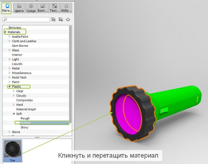Viewport: 208px width, 164px height.
Task: Collapse the Plastic folder
Action: point(9,86)
